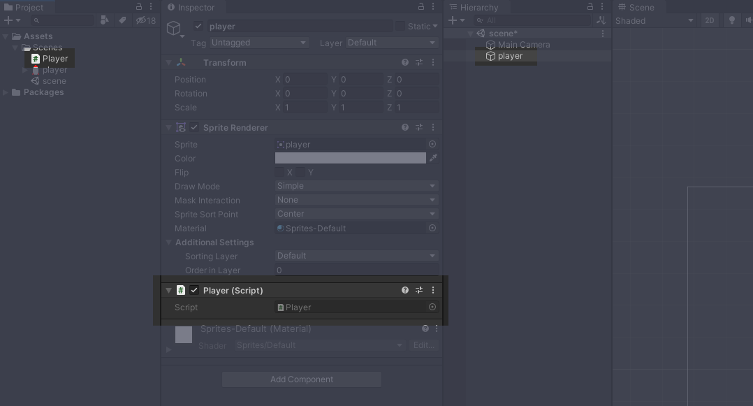Viewport: 753px width, 406px height.
Task: Open the Tag dropdown
Action: click(259, 43)
